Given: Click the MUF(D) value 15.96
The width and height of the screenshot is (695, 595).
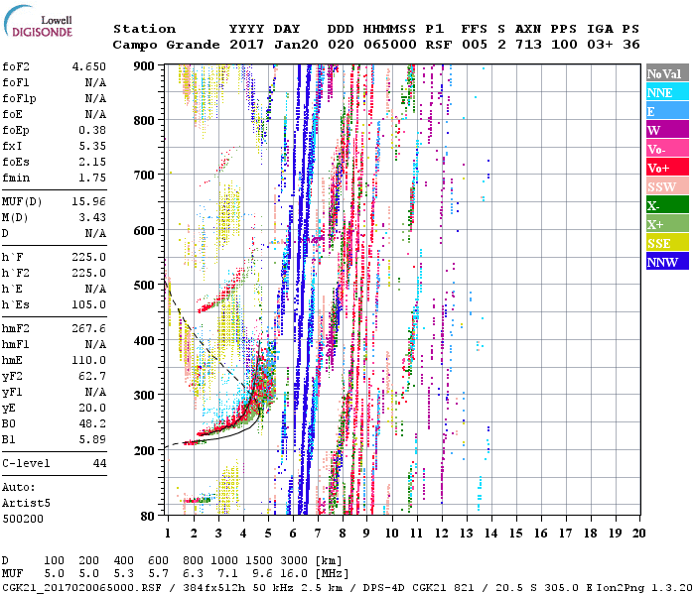Looking at the screenshot, I should pos(89,202).
